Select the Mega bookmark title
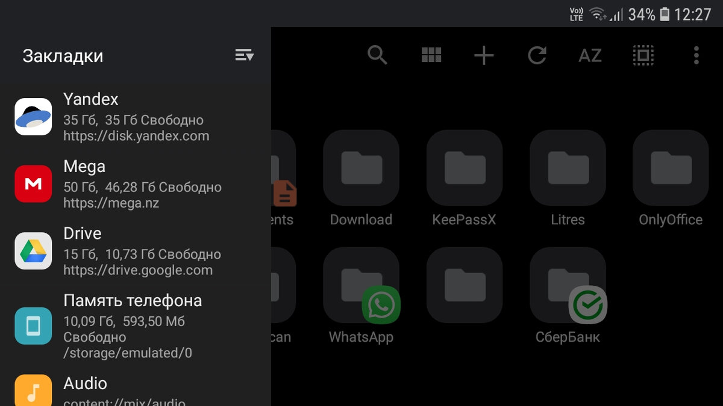This screenshot has width=723, height=406. (x=84, y=167)
